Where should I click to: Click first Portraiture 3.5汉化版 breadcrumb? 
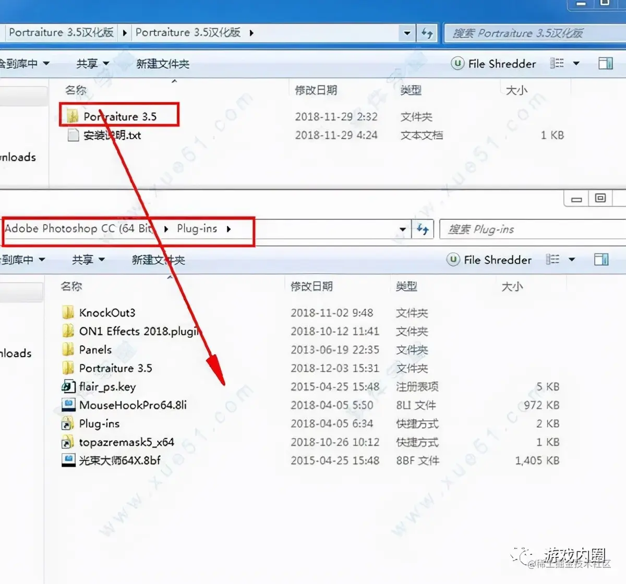[x=61, y=32]
